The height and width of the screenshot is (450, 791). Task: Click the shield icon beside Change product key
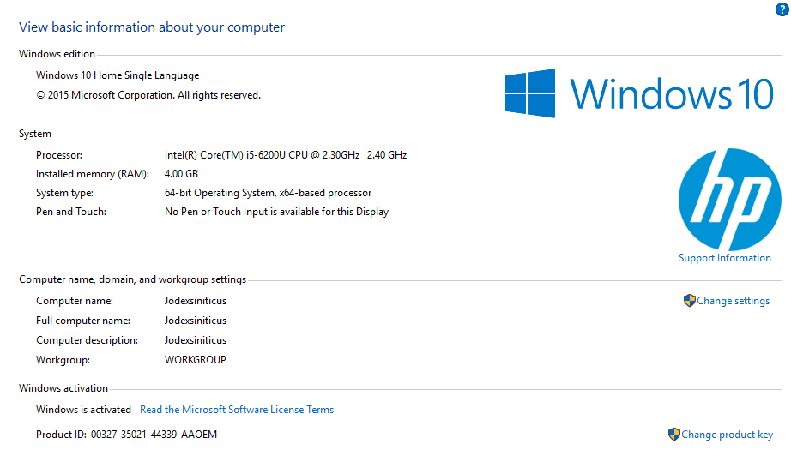pos(674,435)
